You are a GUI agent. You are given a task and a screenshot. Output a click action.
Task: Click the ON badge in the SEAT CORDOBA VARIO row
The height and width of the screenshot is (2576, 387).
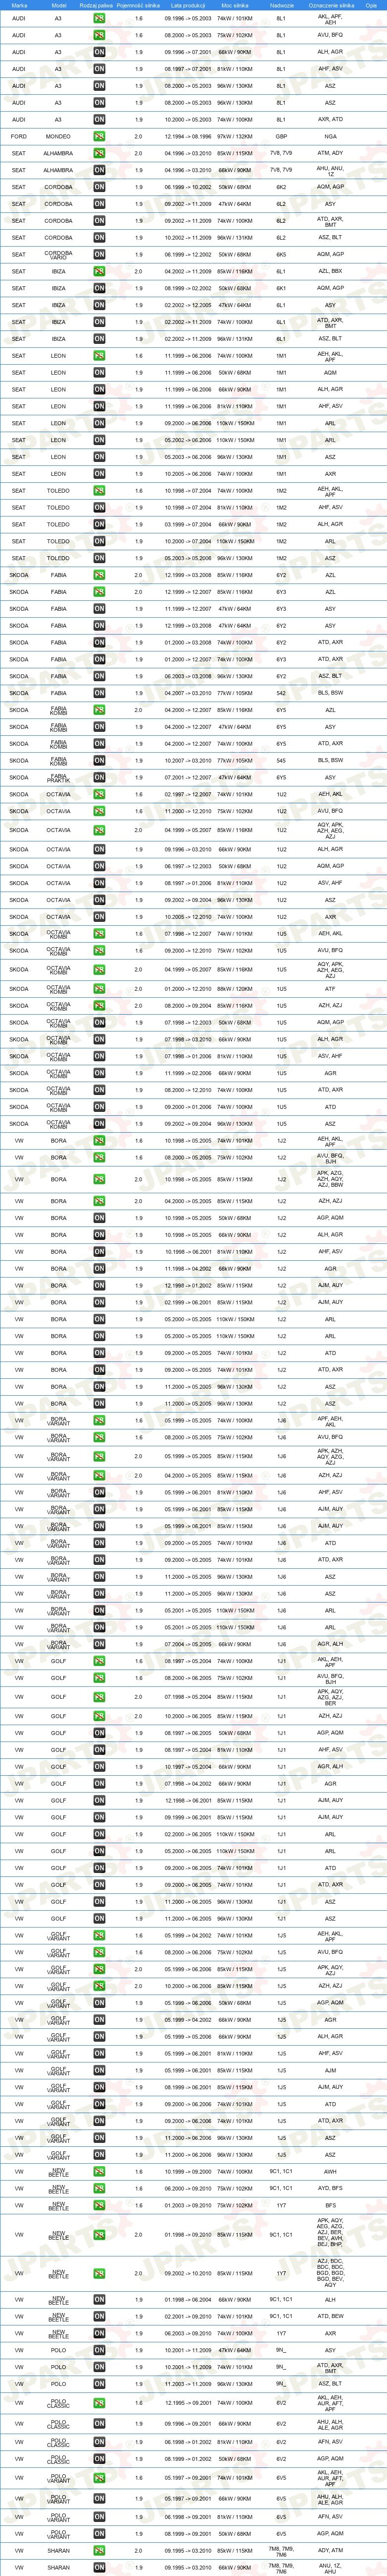click(x=99, y=254)
